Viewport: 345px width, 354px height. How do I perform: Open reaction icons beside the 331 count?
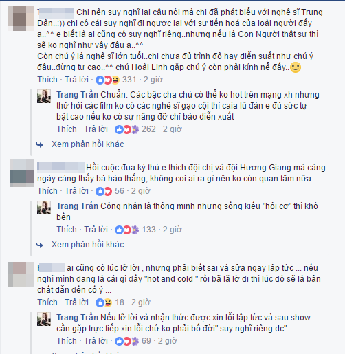pos(107,80)
